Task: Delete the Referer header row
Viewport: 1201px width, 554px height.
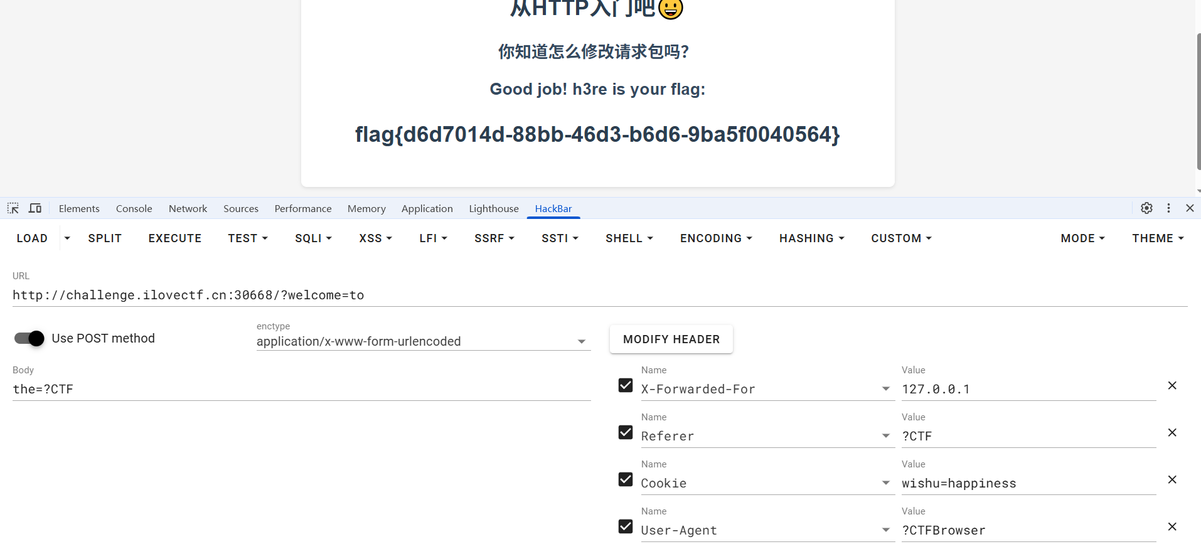Action: pos(1172,433)
